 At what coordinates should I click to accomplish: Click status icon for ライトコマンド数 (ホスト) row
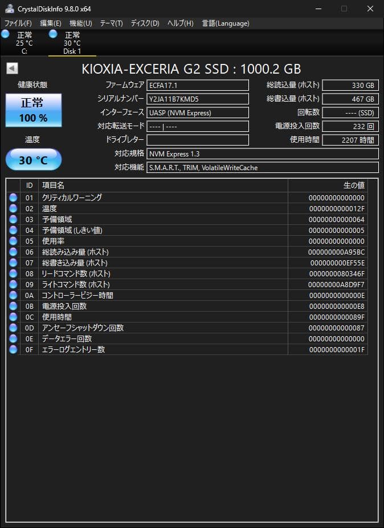coord(13,284)
